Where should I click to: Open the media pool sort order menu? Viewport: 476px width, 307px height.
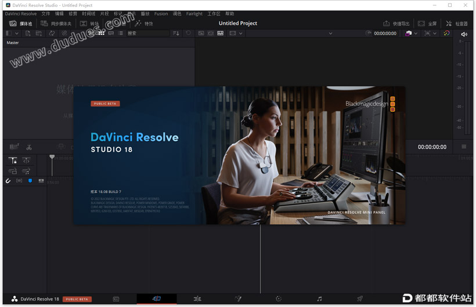click(x=176, y=34)
